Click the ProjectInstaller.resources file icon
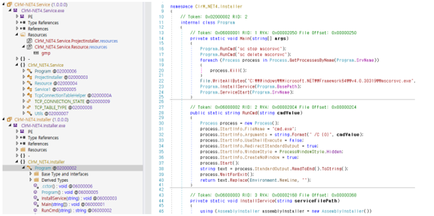Screen dimensions: 434x216 click(x=30, y=41)
